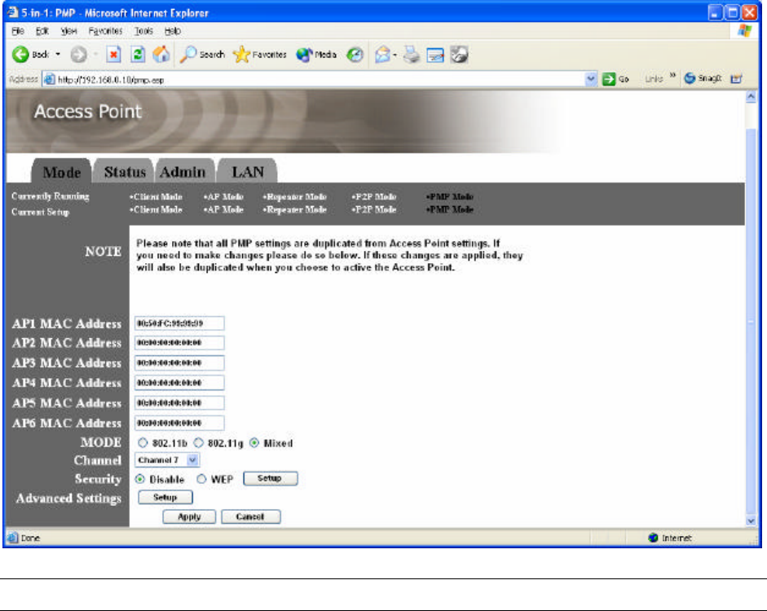The image size is (767, 611).
Task: Click the browser address URL field
Action: click(320, 79)
